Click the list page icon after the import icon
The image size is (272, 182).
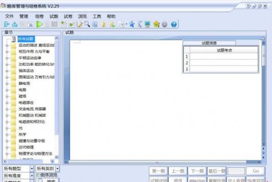[22, 24]
